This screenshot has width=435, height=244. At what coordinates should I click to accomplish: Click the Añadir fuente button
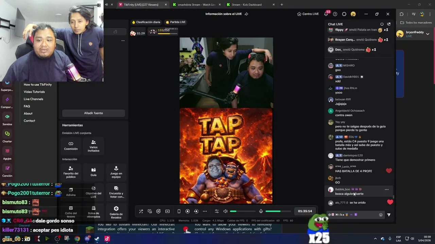coord(93,113)
